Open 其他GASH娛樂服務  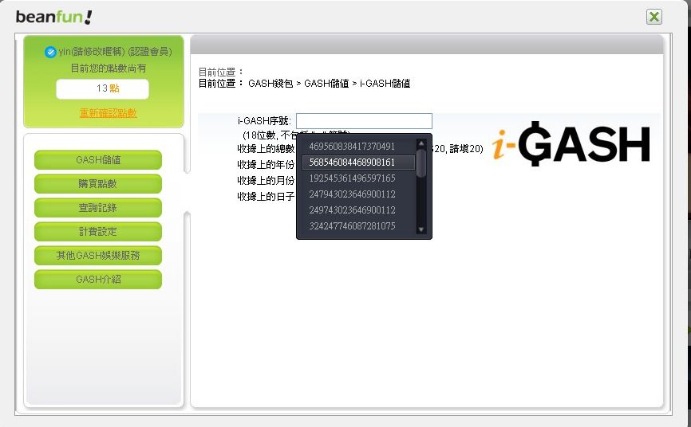pos(98,256)
